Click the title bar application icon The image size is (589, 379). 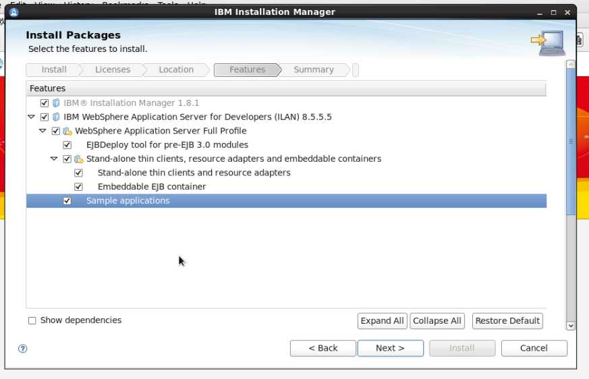[x=14, y=11]
